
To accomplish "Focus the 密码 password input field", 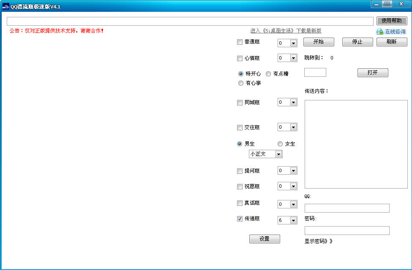I will pyautogui.click(x=347, y=231).
